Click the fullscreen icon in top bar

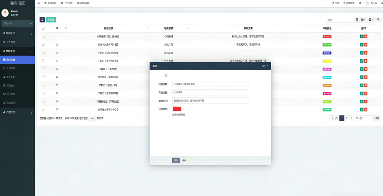point(359,3)
